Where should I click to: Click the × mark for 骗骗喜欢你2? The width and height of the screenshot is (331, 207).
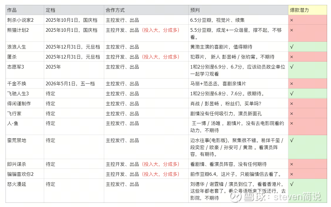click(x=292, y=174)
